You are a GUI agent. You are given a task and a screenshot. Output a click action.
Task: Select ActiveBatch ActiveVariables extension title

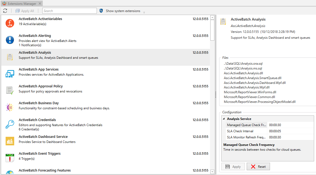tap(40, 19)
